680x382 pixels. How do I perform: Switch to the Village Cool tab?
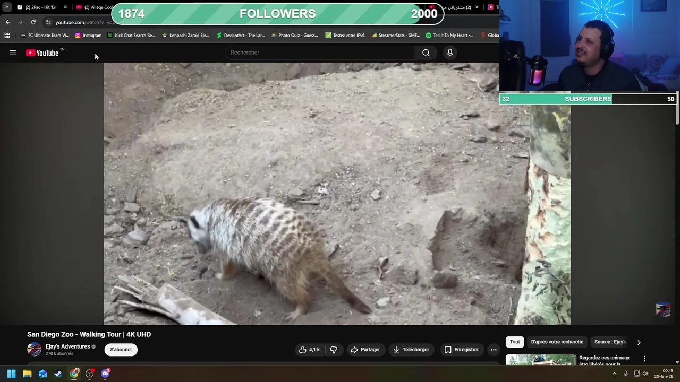click(96, 7)
